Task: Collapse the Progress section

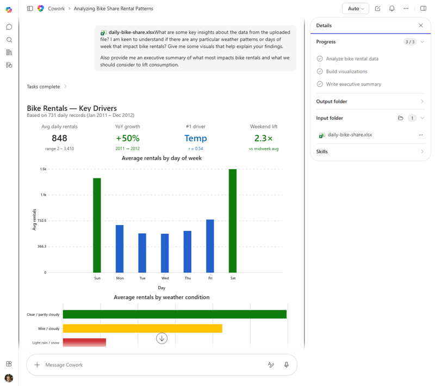Action: click(x=422, y=42)
